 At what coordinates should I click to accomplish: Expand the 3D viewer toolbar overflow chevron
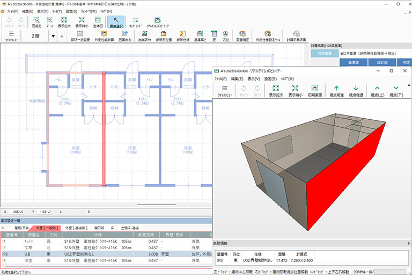click(409, 85)
